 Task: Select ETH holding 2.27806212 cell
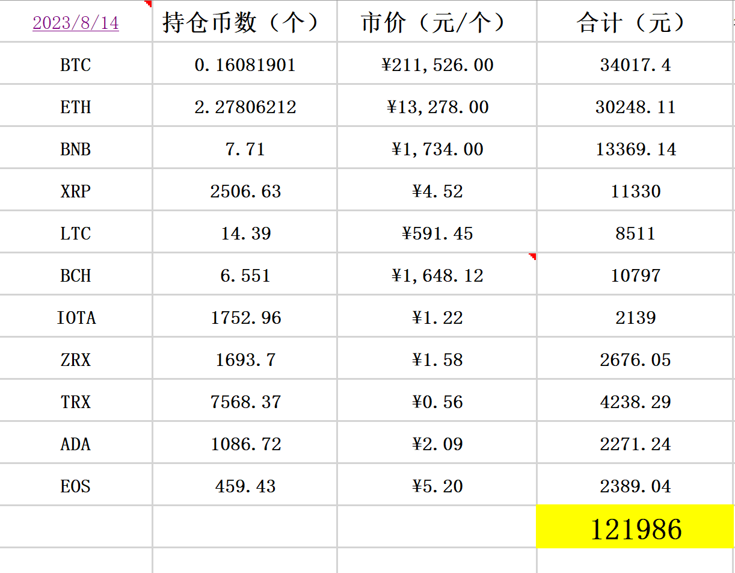pyautogui.click(x=245, y=105)
